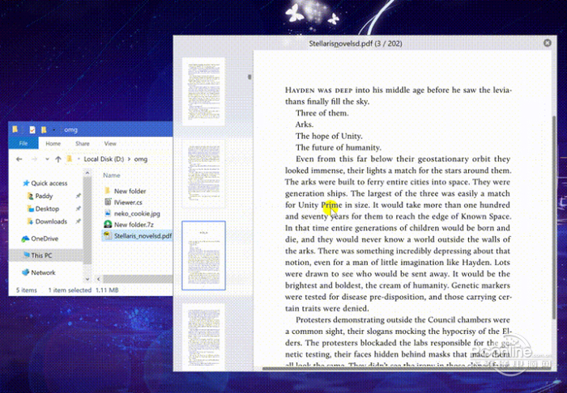Select the first page thumbnail in preview
567x393 pixels.
204,91
